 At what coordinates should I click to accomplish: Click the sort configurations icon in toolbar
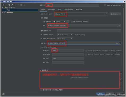coord(24,5)
